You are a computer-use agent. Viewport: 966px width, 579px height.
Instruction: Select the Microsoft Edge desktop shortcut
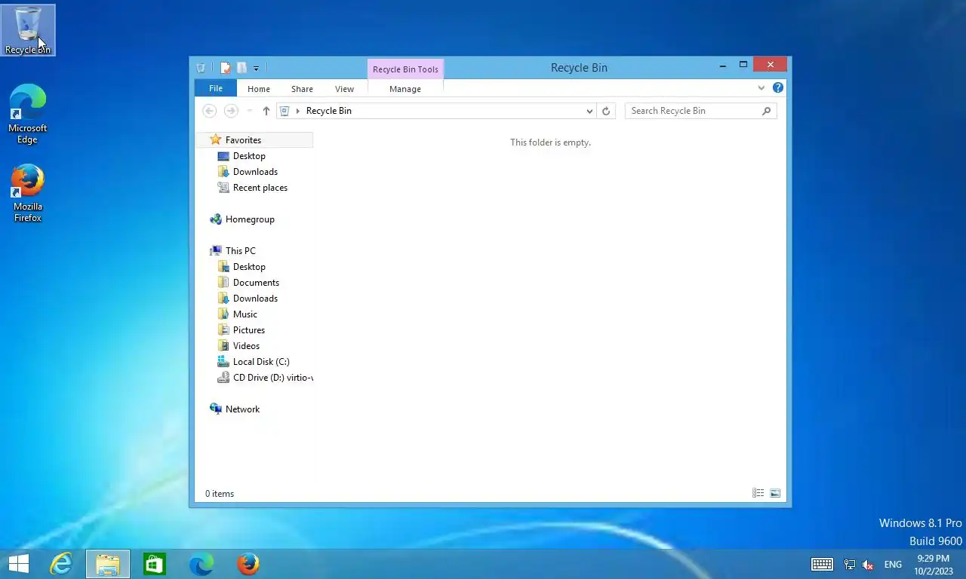click(27, 114)
